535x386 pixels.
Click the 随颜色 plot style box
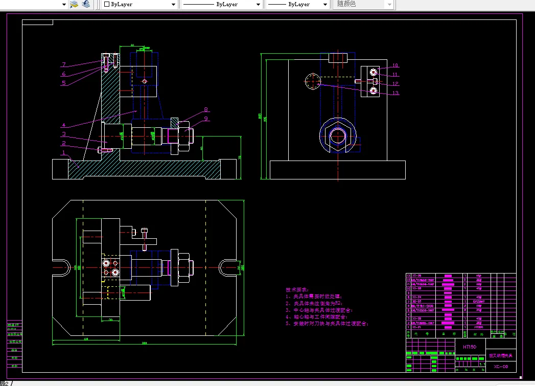coord(363,5)
